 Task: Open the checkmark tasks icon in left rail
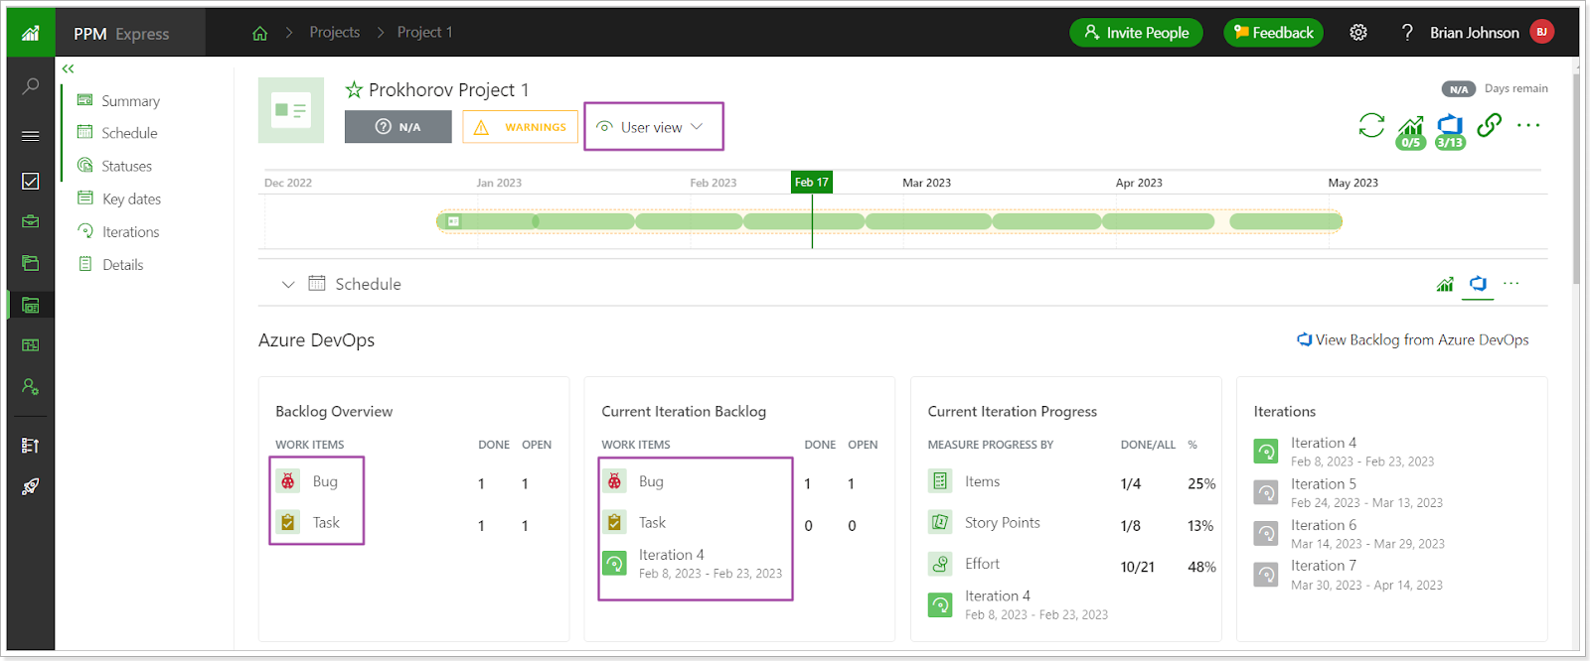(x=31, y=181)
